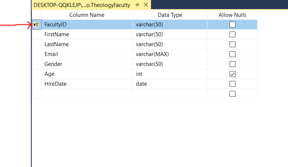Viewport: 288px width, 167px height.
Task: Click the primary key icon beside FacultyID
Action: click(x=37, y=25)
